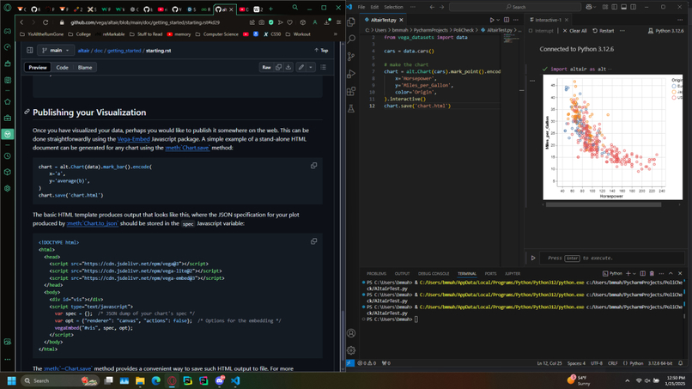Open the Source Control view in VS Code
The image size is (692, 389).
(x=351, y=57)
